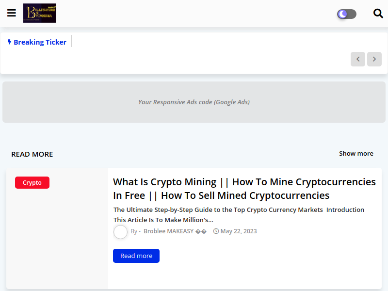Viewport: 388px width, 291px height.
Task: Click the site logo in the header
Action: (40, 13)
